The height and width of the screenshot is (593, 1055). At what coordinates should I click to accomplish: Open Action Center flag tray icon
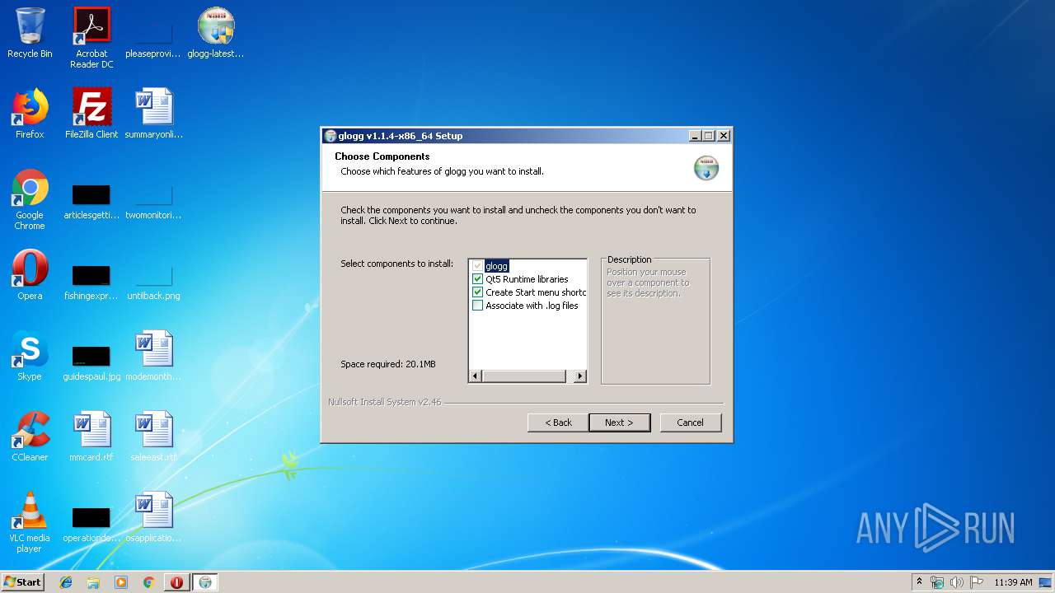(x=976, y=582)
